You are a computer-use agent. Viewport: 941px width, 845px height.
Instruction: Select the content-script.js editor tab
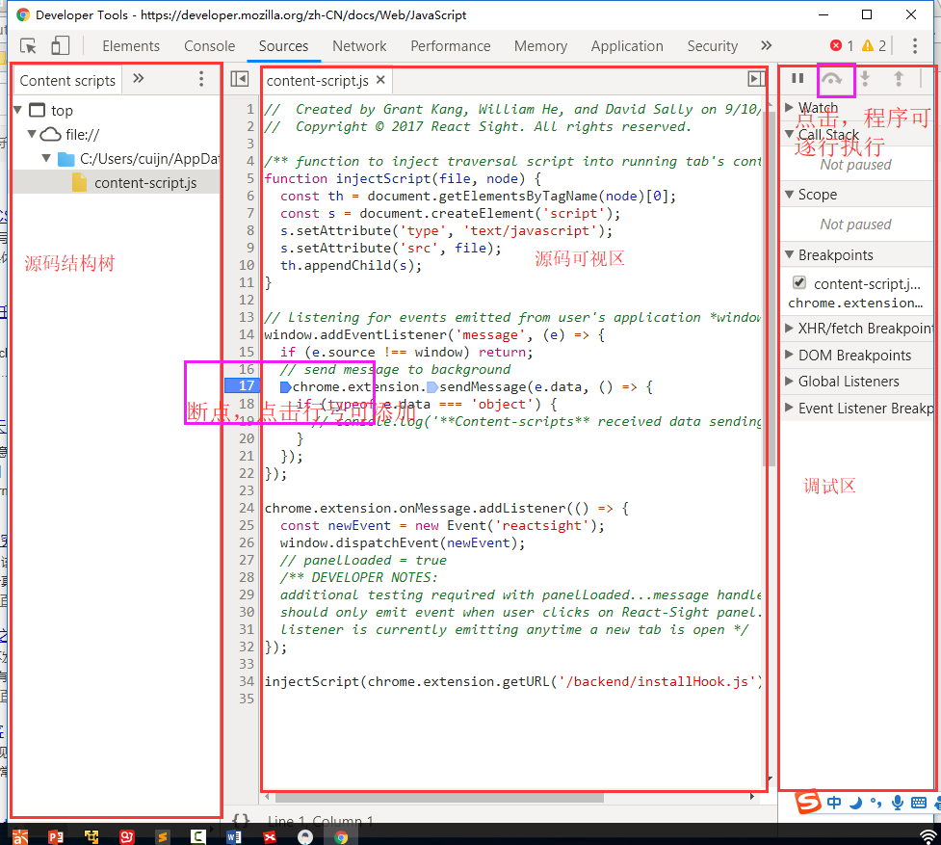318,80
